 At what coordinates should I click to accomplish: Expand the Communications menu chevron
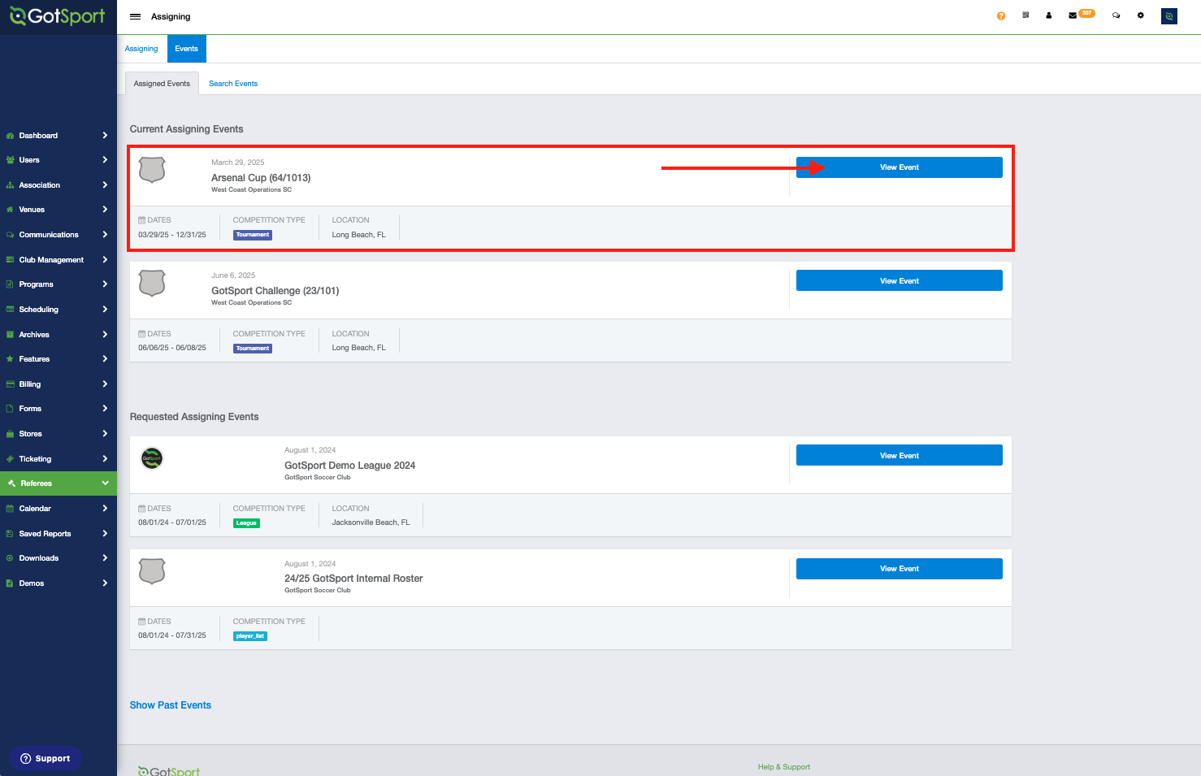[105, 235]
